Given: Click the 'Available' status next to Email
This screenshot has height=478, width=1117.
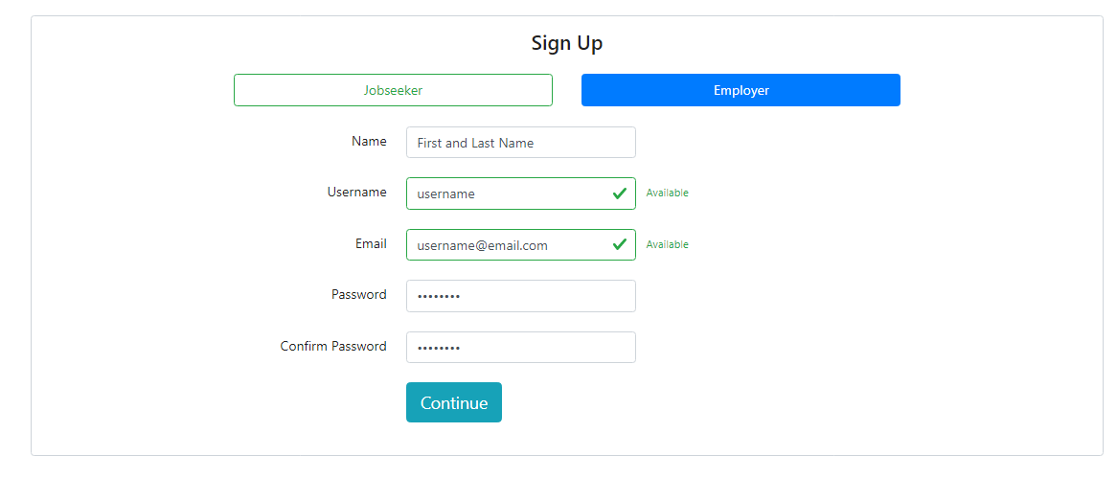Looking at the screenshot, I should pos(667,244).
